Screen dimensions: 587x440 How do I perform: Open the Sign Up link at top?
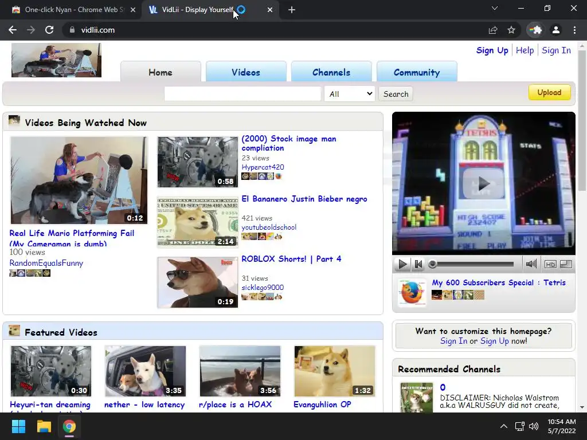point(492,50)
